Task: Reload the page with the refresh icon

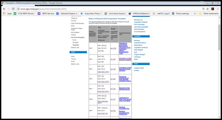Action: 13,9
